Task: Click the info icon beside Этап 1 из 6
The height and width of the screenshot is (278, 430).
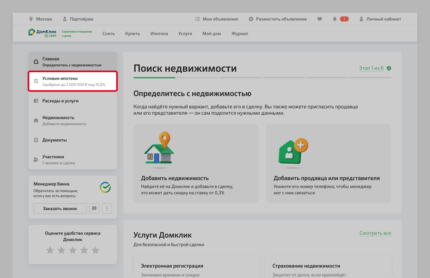Action: coord(389,68)
